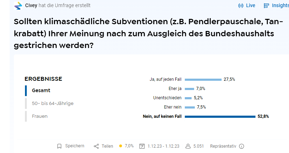Click the Speichern button label
Screen dimensions: 289x153
click(x=75, y=146)
